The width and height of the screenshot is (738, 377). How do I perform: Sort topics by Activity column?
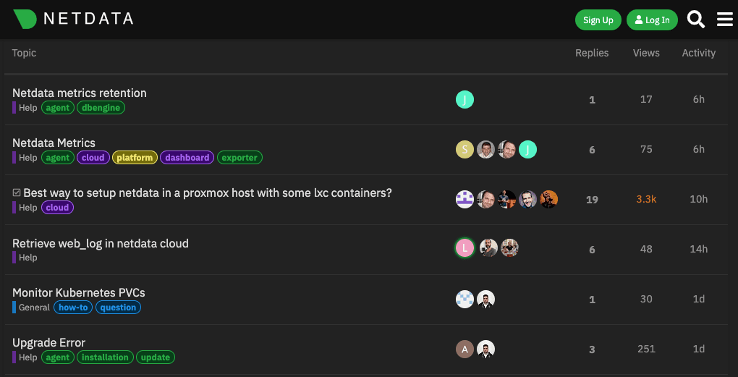698,53
